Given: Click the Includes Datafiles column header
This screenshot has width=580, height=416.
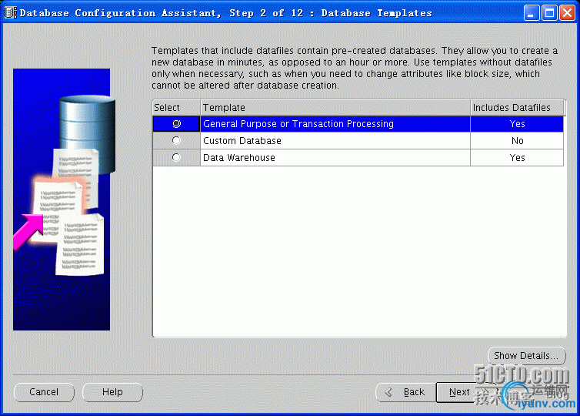Looking at the screenshot, I should click(x=517, y=107).
